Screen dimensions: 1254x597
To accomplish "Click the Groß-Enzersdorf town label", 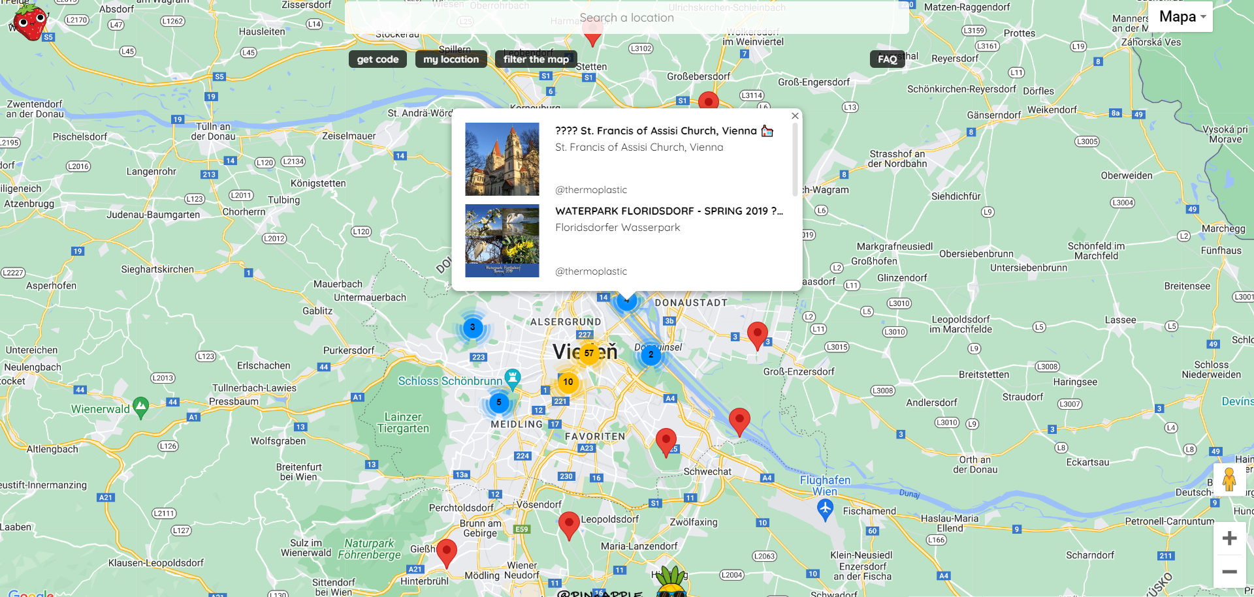I will (799, 372).
